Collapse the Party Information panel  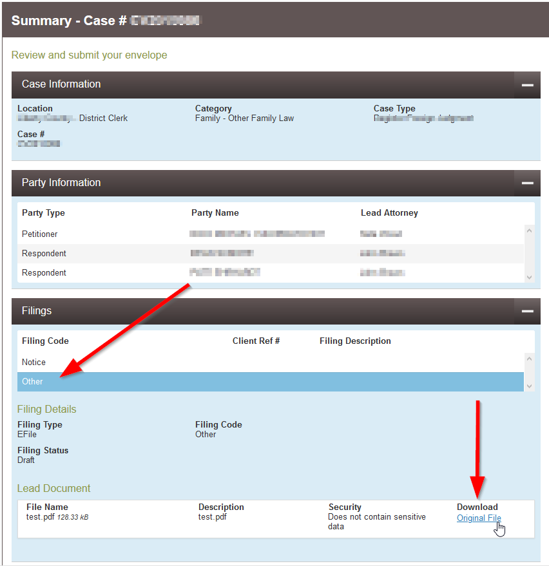coord(528,183)
